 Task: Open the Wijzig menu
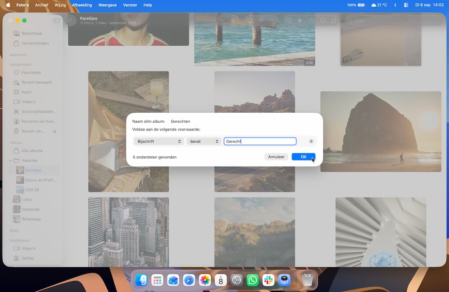pos(61,5)
